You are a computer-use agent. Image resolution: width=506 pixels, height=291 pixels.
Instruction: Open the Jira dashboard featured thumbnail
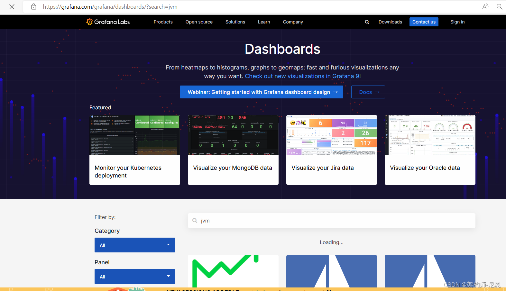pos(332,135)
